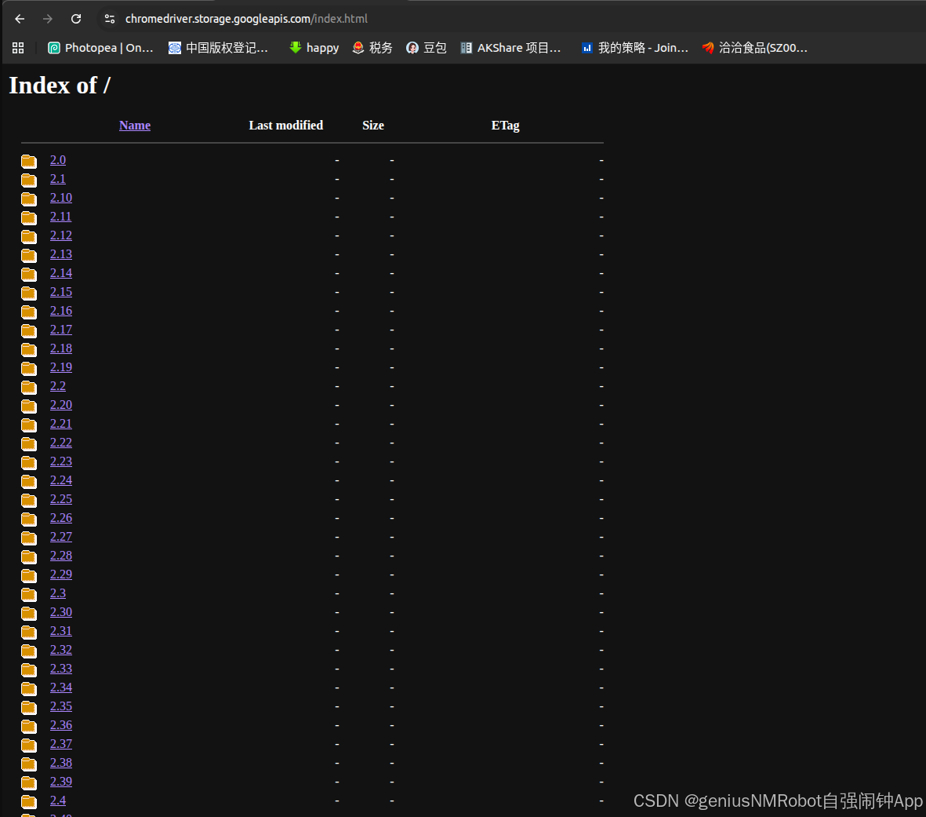This screenshot has width=926, height=817.
Task: Click the forward navigation arrow
Action: pos(47,18)
